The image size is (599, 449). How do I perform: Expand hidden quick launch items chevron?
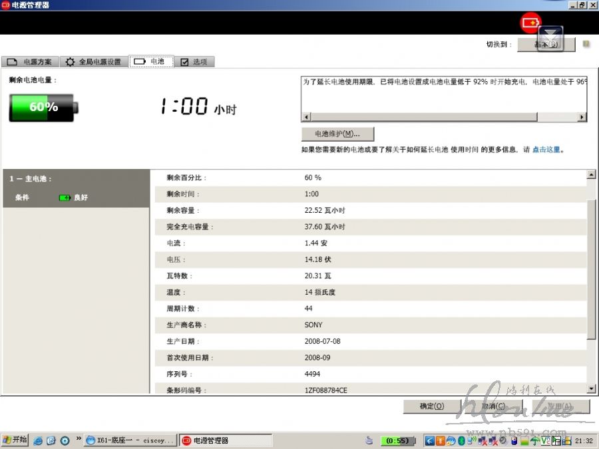79,439
